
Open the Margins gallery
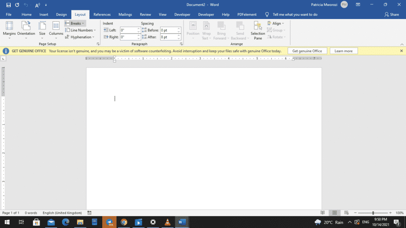(10, 30)
